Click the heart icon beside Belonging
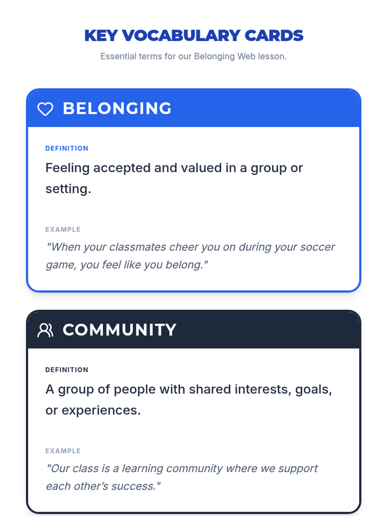The width and height of the screenshot is (387, 516). 45,109
